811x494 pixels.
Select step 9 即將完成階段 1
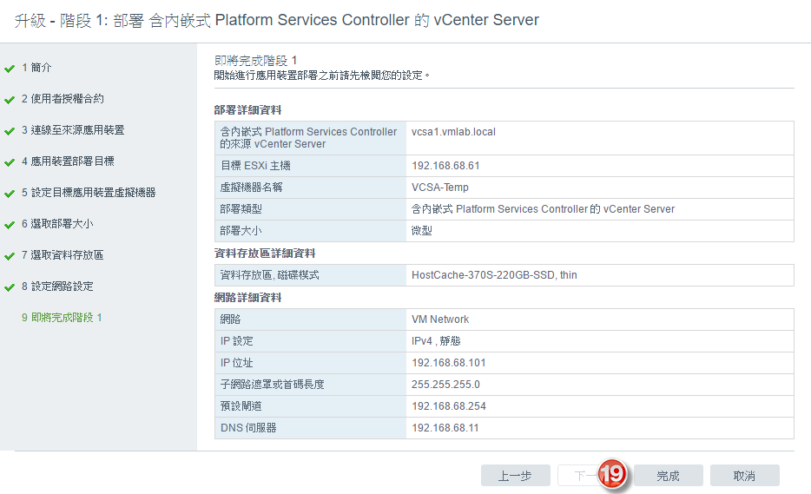pos(62,318)
